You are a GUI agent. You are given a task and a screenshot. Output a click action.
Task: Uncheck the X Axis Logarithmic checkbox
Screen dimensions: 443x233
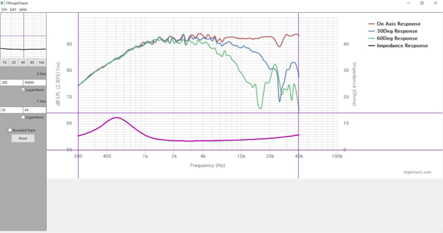(x=23, y=90)
